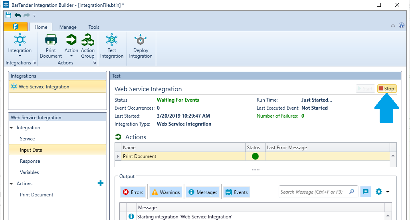The image size is (410, 220).
Task: Toggle the Errors filter button
Action: tap(133, 192)
